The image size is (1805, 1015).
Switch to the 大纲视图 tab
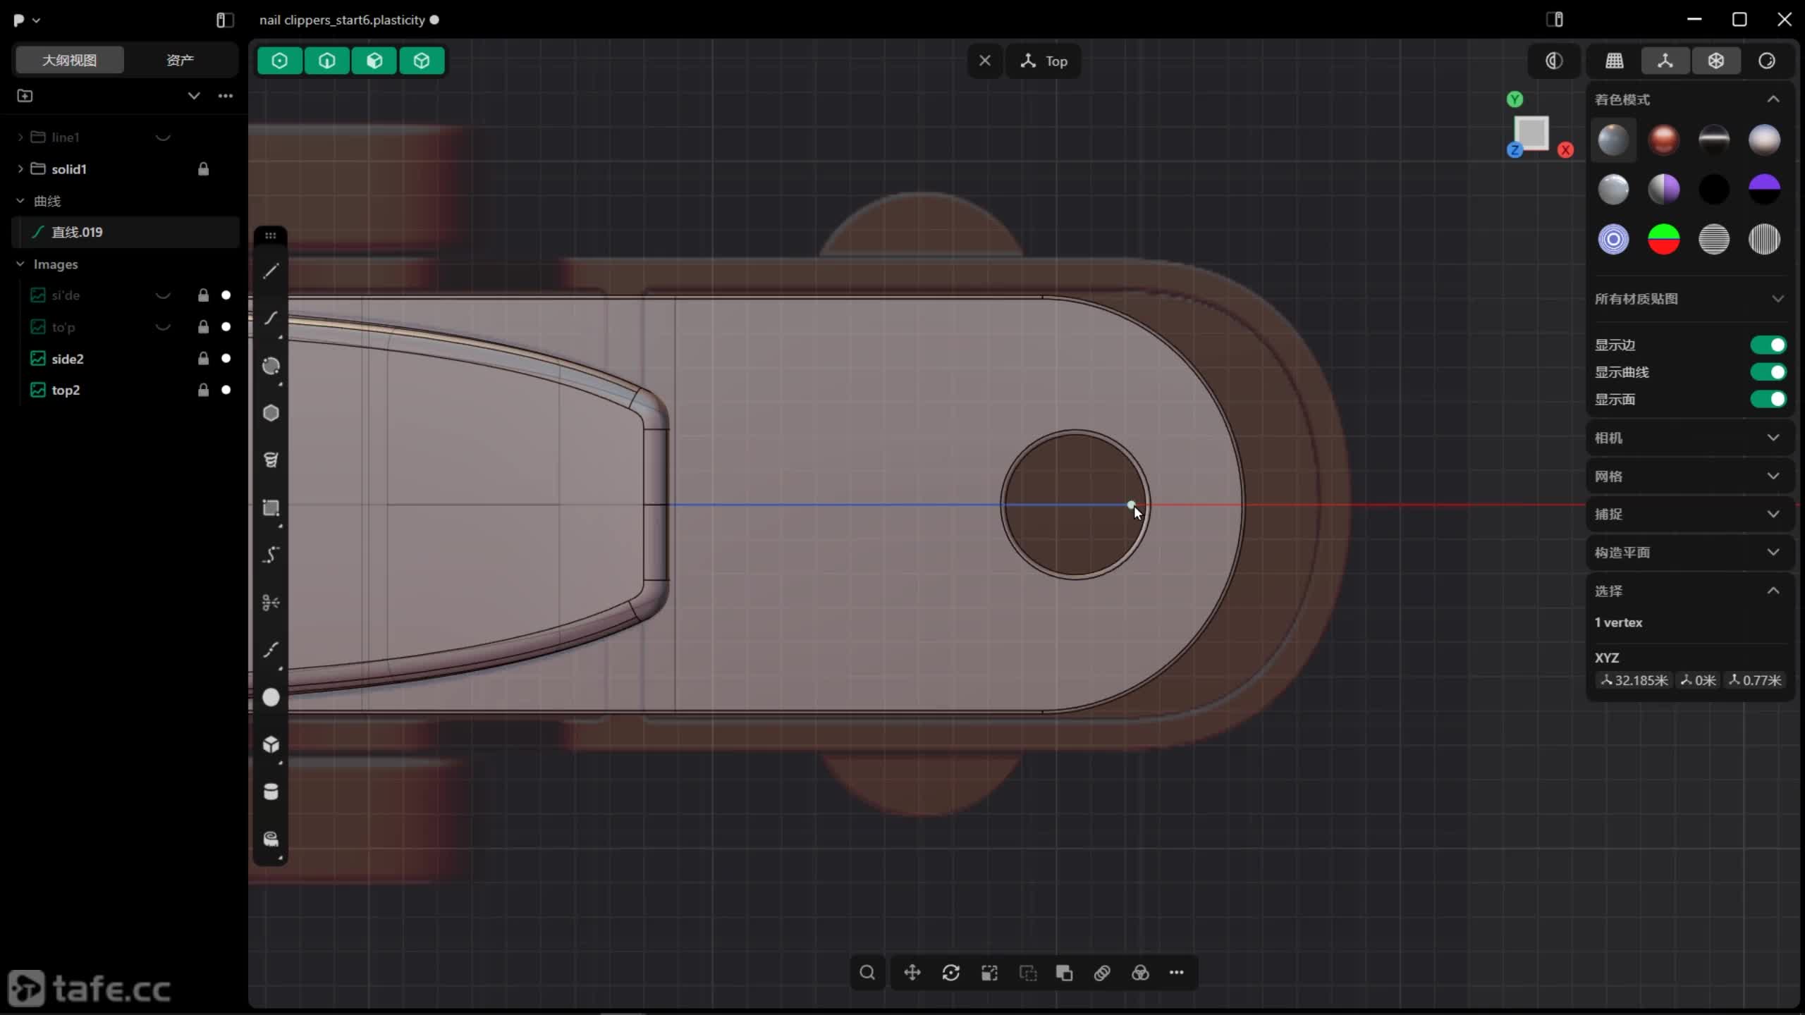coord(69,60)
